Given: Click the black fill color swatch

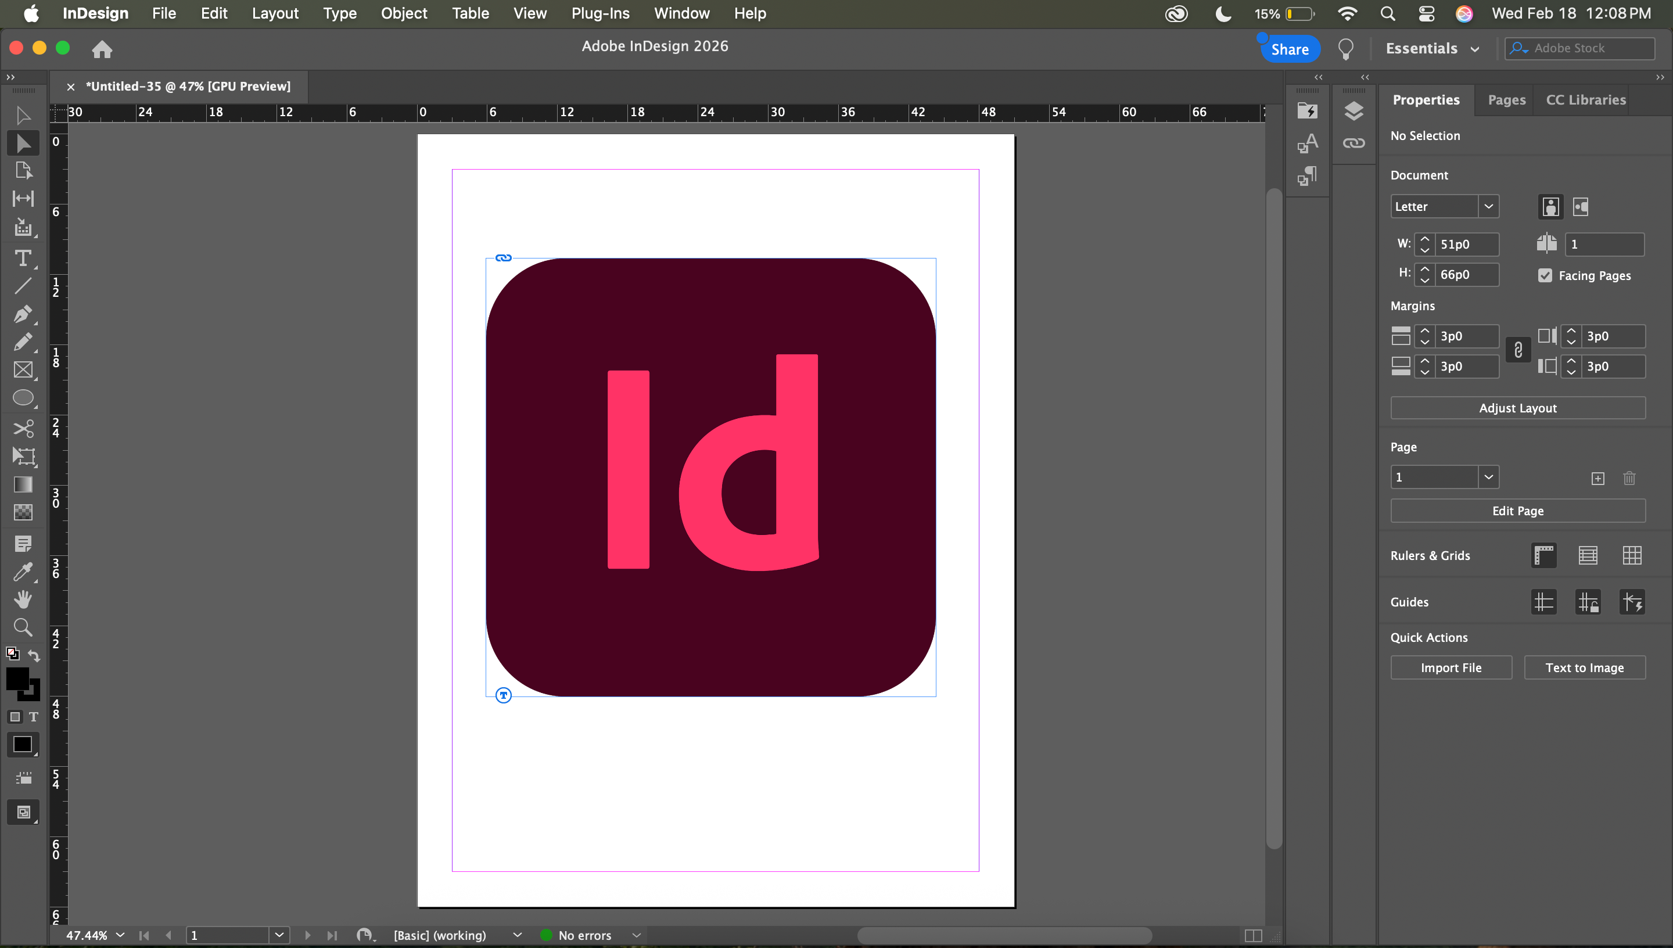Looking at the screenshot, I should click(17, 678).
